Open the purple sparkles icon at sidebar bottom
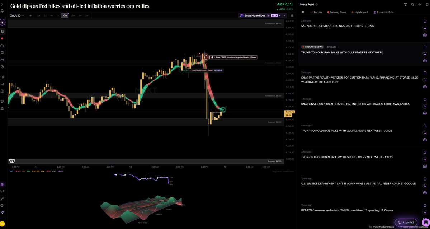 [x=2, y=212]
